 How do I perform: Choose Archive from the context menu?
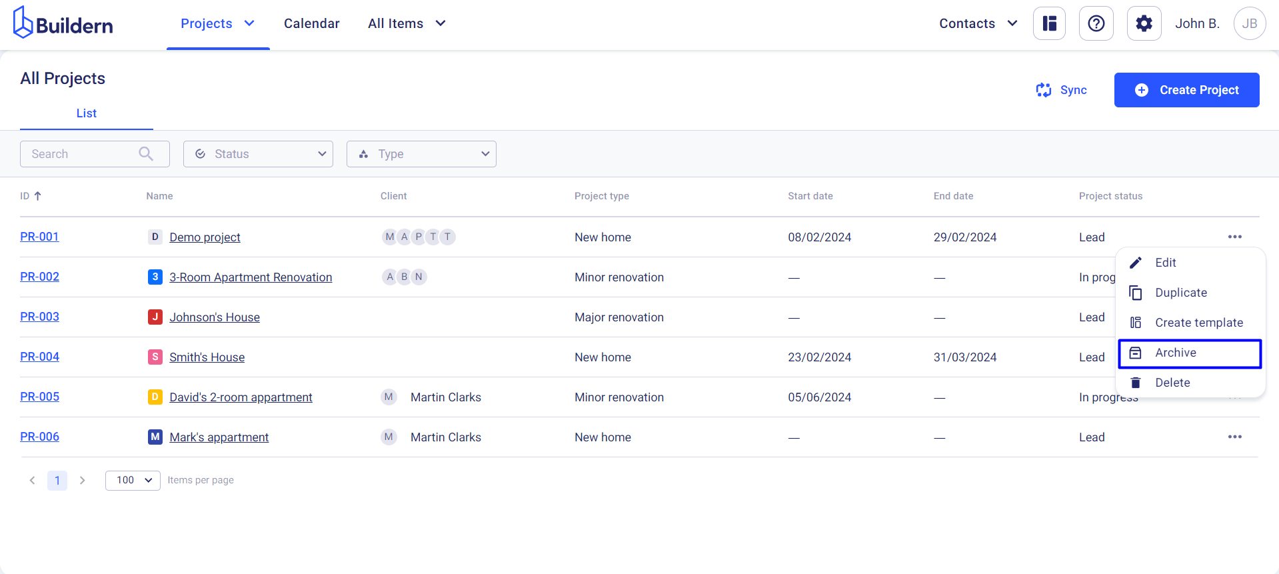coord(1190,353)
